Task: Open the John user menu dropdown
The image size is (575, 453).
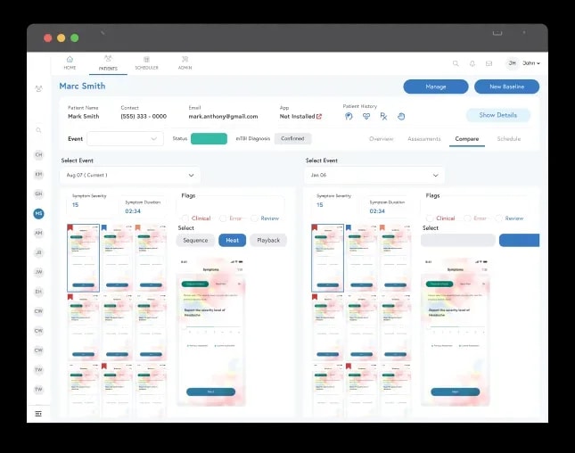Action: point(531,63)
